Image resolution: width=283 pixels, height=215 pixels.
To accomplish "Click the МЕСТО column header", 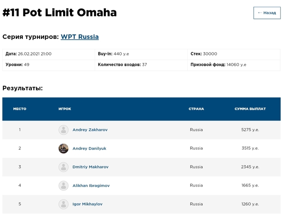I will tap(20, 109).
